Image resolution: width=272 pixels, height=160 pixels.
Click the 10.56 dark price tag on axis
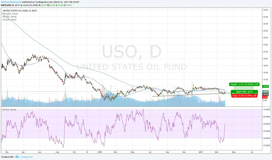[x=266, y=95]
